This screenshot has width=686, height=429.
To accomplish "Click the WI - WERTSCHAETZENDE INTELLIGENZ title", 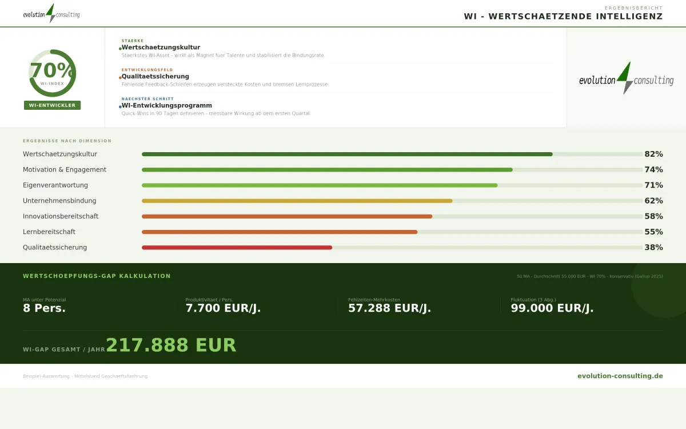I will 563,17.
